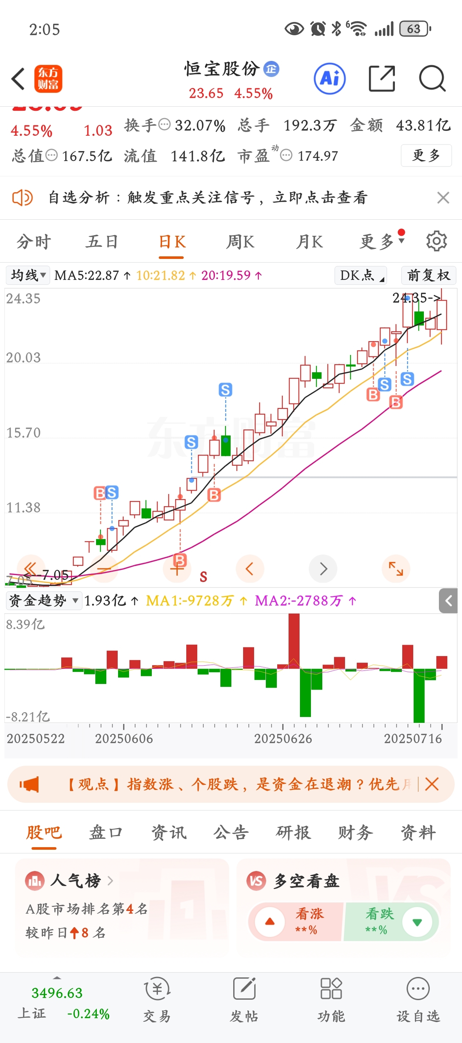Viewport: 462px width, 1043px height.
Task: Switch to 分时 chart tab
Action: coord(34,241)
